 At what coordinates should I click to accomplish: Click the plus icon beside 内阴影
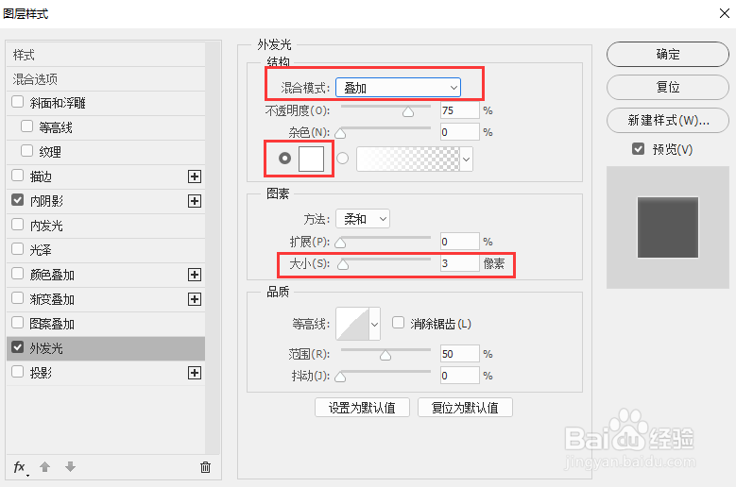click(195, 200)
